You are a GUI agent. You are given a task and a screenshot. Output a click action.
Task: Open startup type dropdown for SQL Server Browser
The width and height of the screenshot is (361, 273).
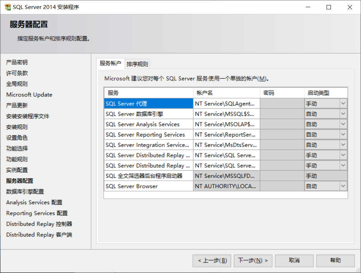[x=343, y=186]
